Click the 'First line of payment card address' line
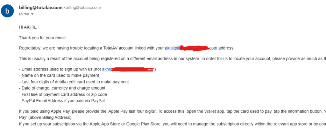326x128 pixels. click(x=63, y=94)
